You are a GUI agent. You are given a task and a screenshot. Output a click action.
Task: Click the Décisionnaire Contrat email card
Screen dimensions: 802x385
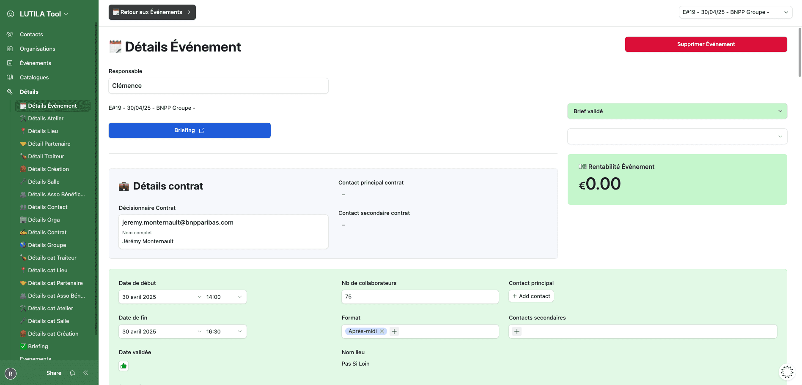(x=223, y=232)
